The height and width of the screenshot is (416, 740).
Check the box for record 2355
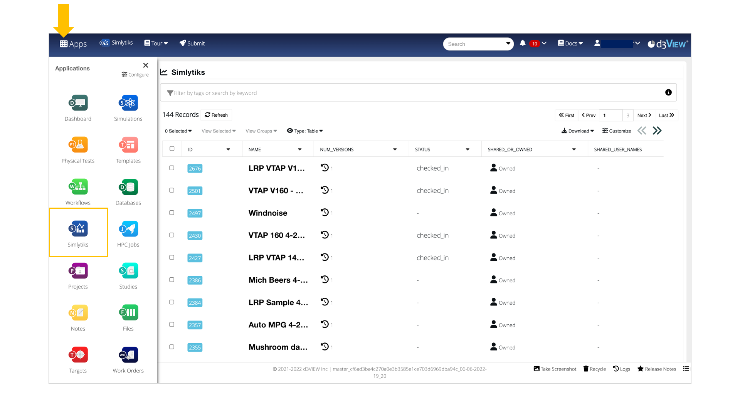coord(172,347)
